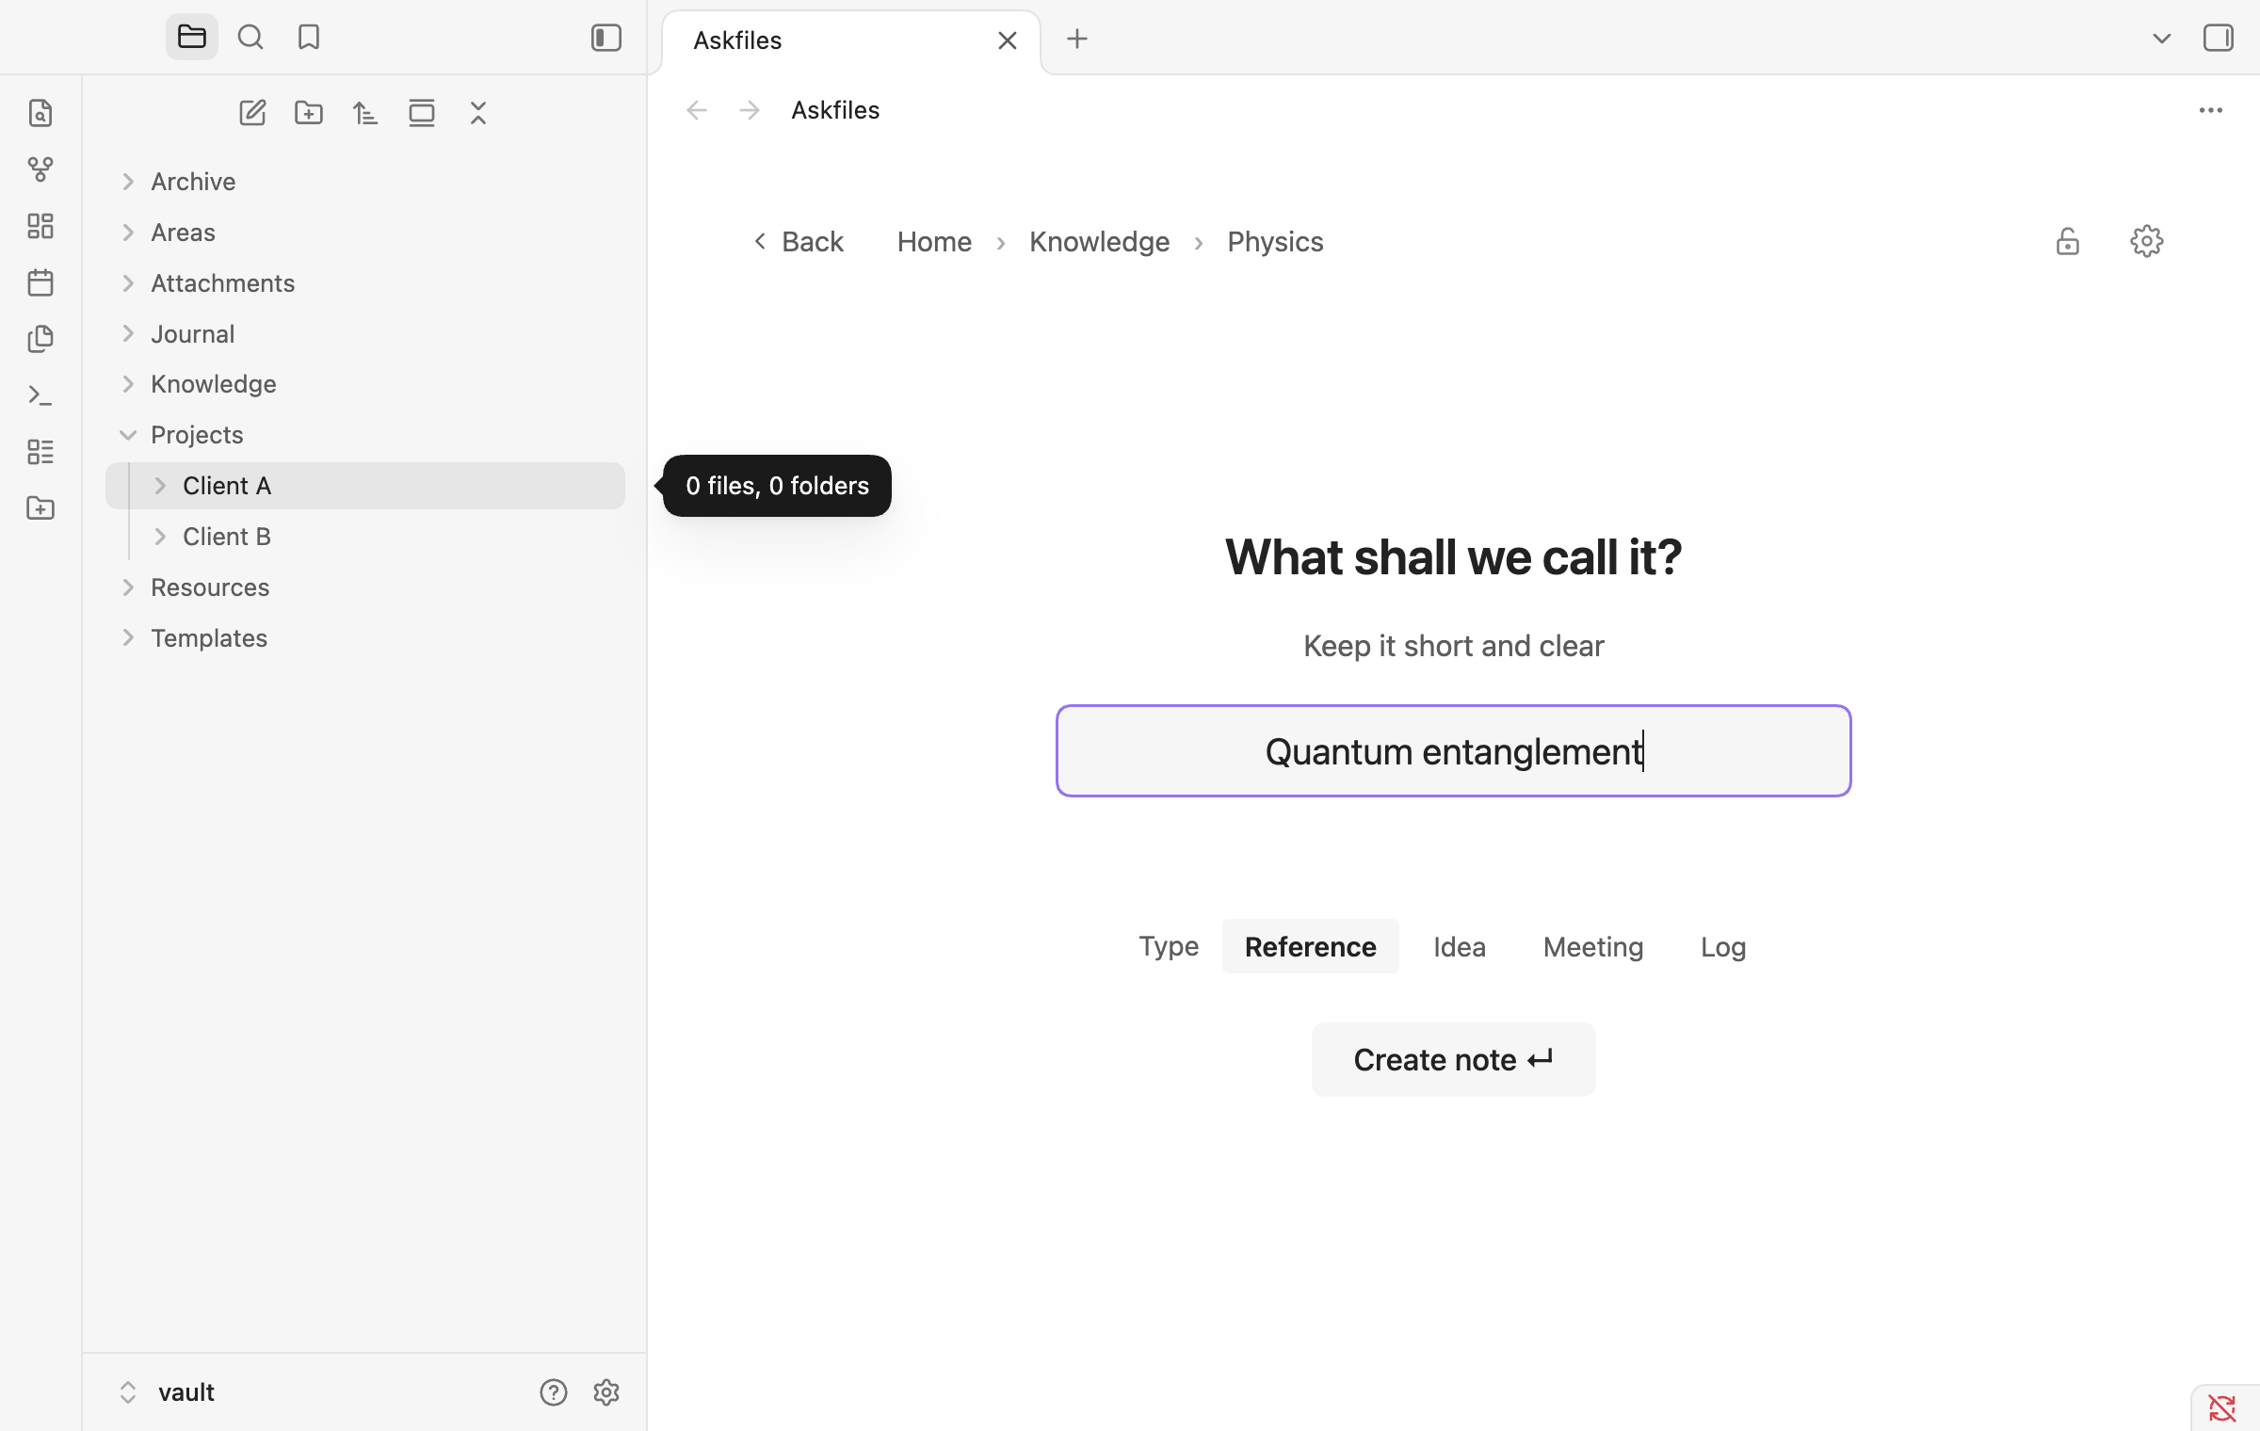The image size is (2260, 1431).
Task: Expand the Archive folder
Action: pyautogui.click(x=128, y=182)
